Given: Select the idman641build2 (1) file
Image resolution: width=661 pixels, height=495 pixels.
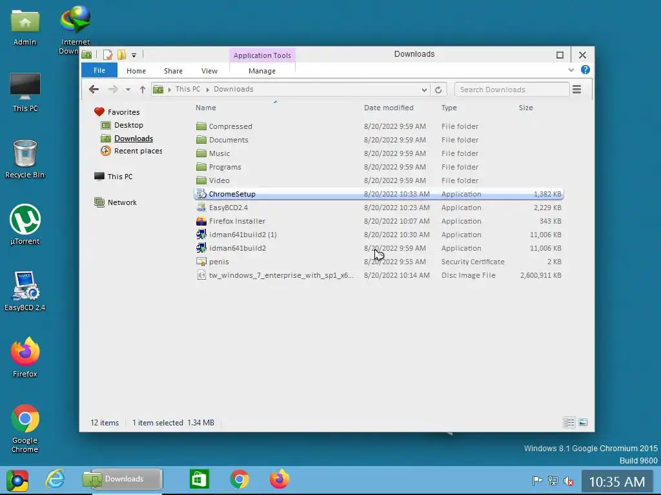Looking at the screenshot, I should tap(378, 235).
